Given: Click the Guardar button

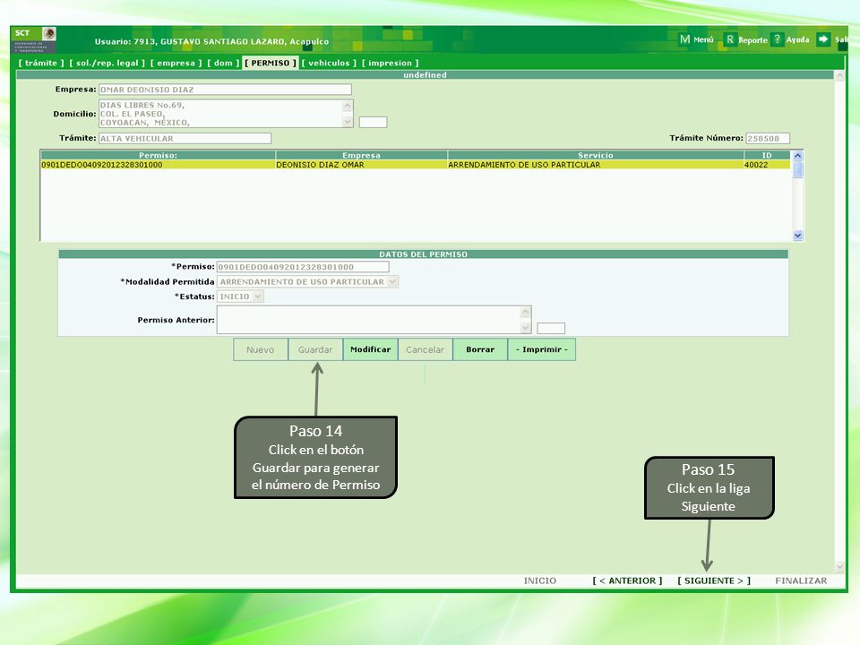Looking at the screenshot, I should pyautogui.click(x=315, y=349).
